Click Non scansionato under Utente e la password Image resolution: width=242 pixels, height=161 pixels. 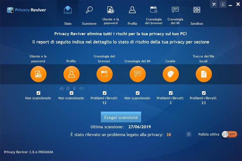38,98
